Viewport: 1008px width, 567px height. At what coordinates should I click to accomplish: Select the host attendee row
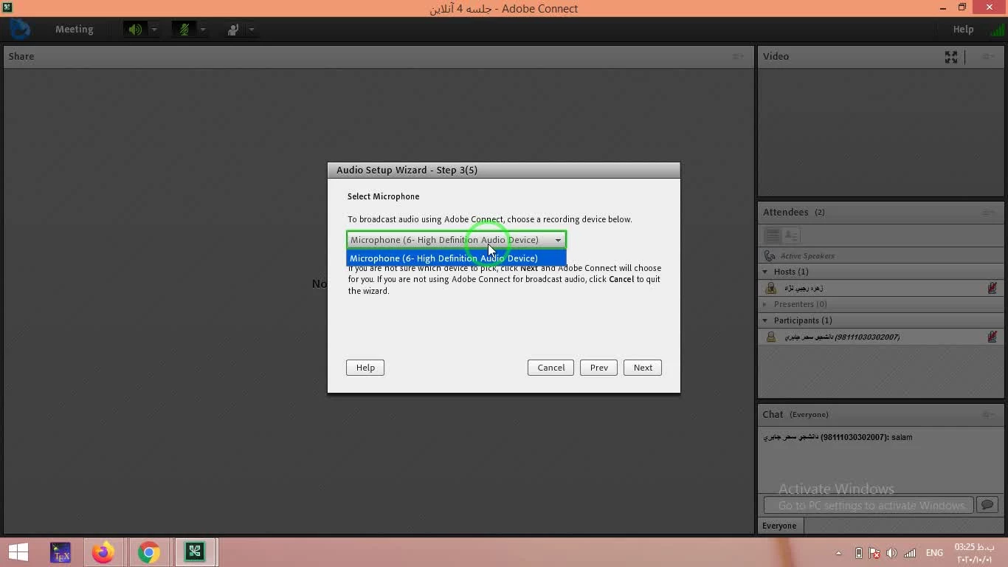coord(880,288)
